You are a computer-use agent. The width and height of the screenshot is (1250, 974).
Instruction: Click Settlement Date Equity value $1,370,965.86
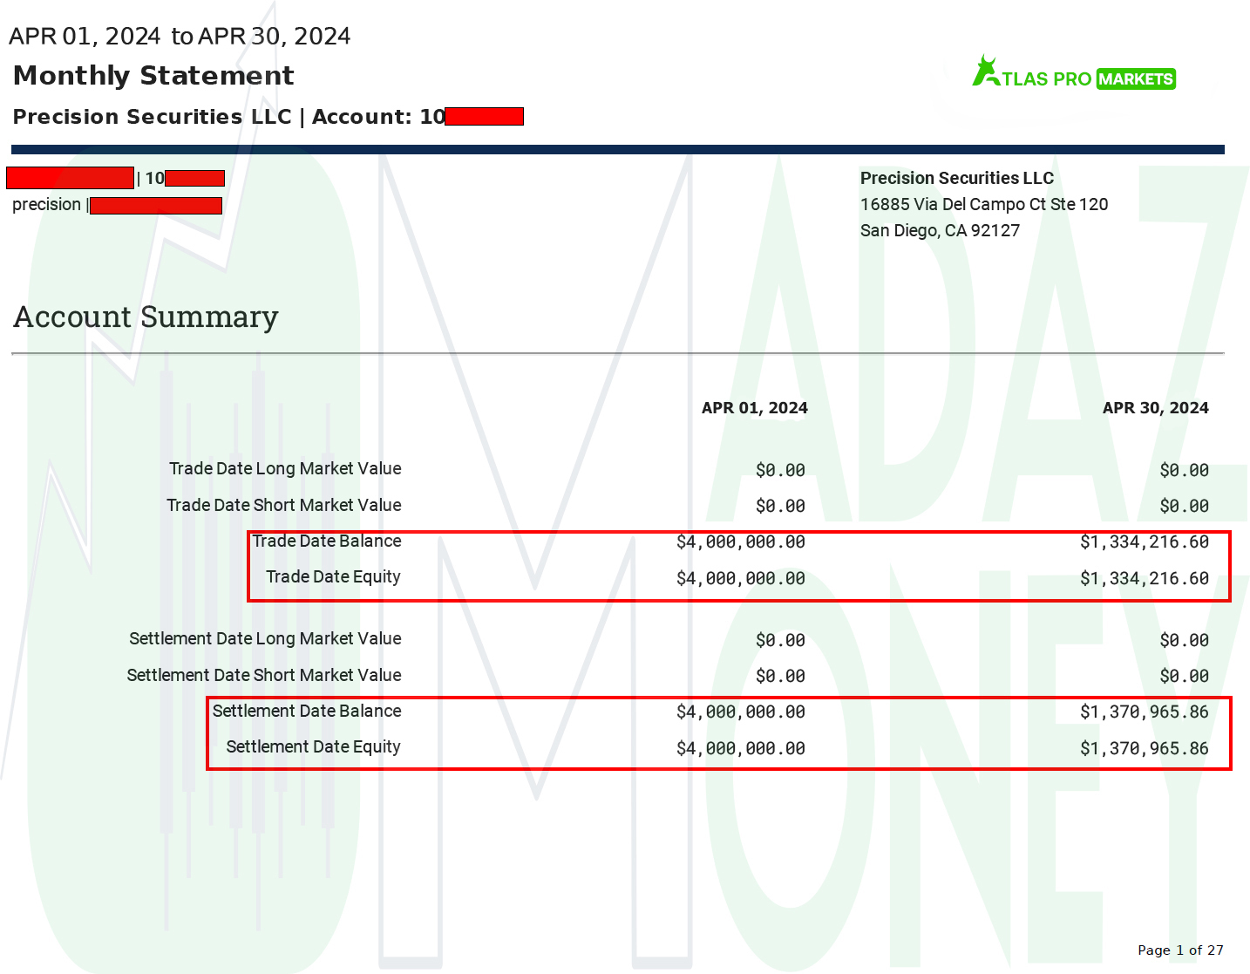(1144, 748)
